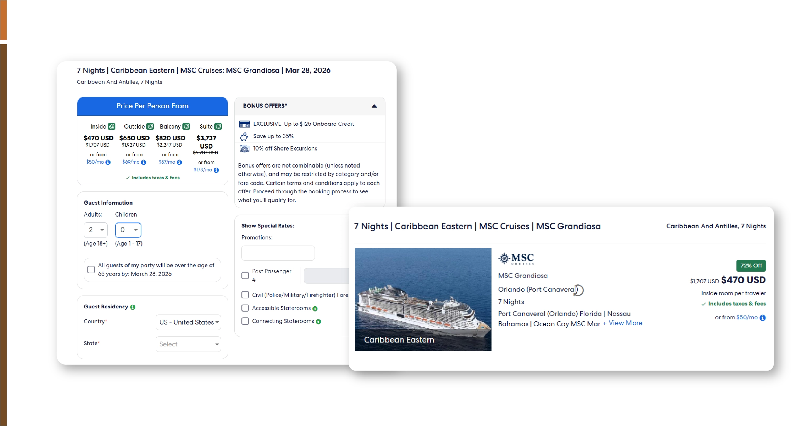The width and height of the screenshot is (808, 426).
Task: Click the green tag icon beside Outside
Action: (x=150, y=126)
